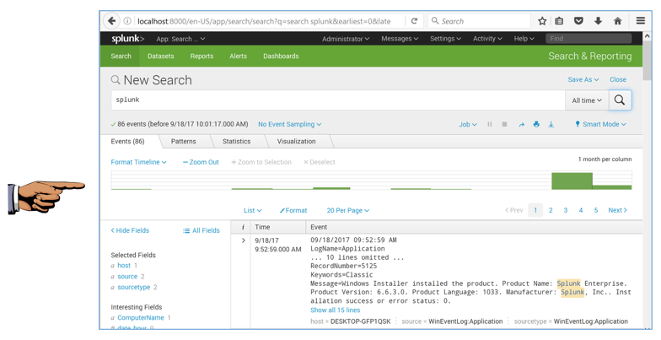661x340 pixels.
Task: Click the ComputerName interesting field
Action: (140, 318)
